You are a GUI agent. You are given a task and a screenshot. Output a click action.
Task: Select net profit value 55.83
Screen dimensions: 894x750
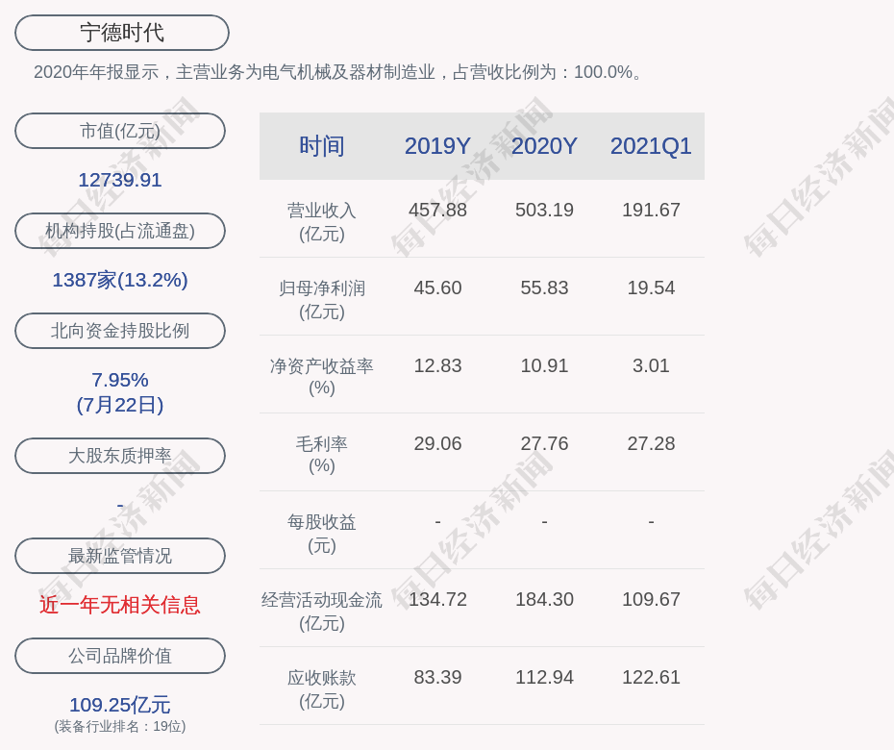pos(544,288)
